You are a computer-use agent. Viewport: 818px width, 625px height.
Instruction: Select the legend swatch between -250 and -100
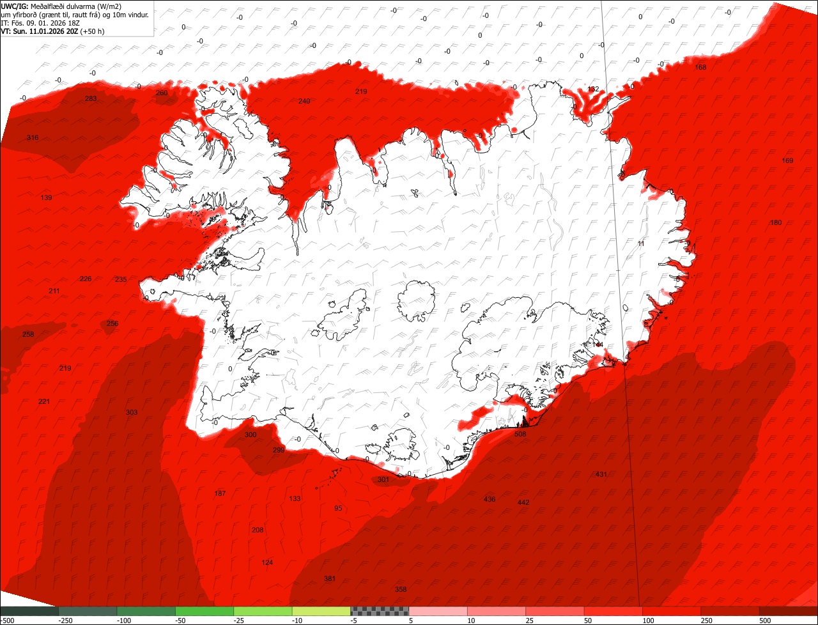(x=88, y=611)
